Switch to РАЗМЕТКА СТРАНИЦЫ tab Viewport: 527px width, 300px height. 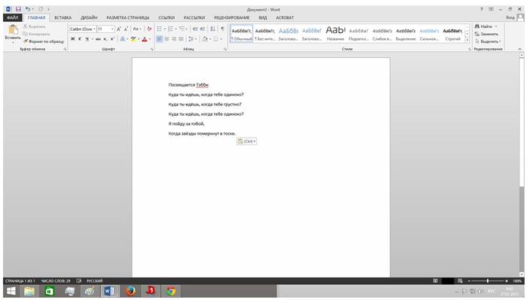[128, 17]
